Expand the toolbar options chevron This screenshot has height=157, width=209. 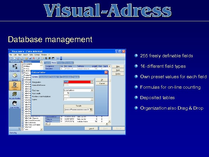click(x=61, y=58)
